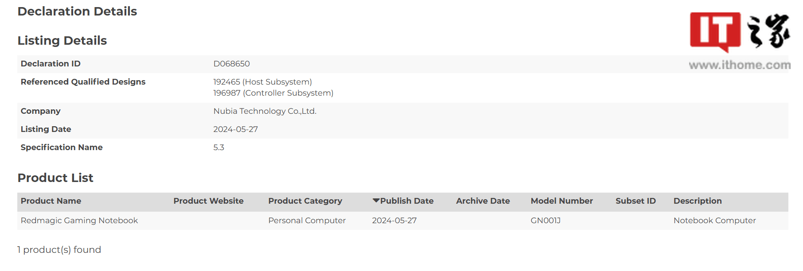Sort by Product Name column header
The width and height of the screenshot is (803, 271).
tap(51, 201)
